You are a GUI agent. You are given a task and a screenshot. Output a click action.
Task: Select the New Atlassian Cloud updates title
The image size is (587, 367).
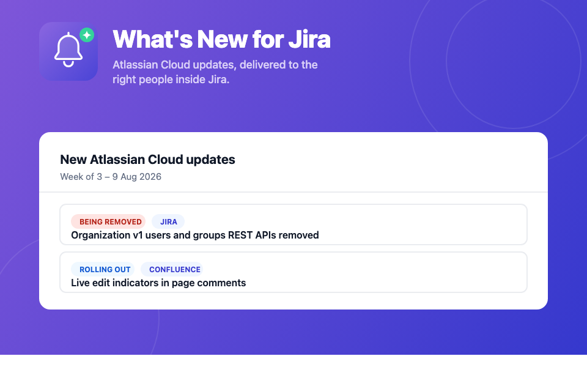(x=147, y=160)
